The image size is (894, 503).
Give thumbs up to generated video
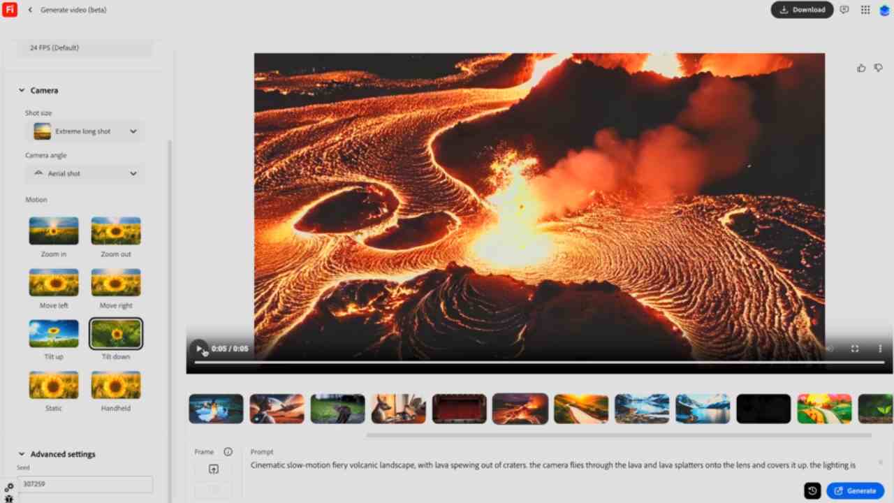[861, 68]
